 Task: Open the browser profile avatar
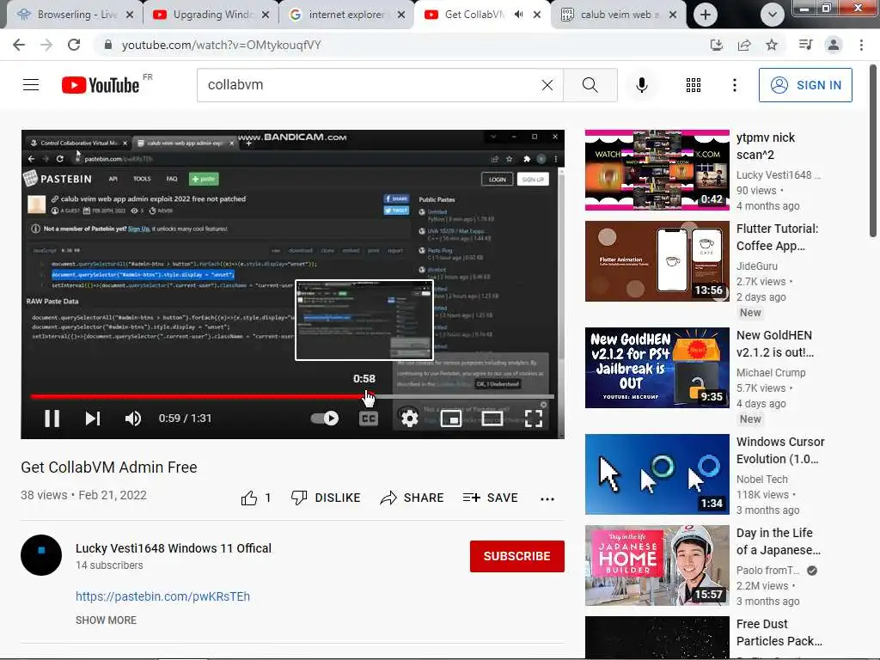tap(834, 45)
